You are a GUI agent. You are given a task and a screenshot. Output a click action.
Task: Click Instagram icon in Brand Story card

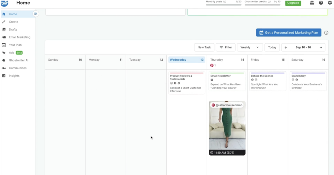coord(293,80)
